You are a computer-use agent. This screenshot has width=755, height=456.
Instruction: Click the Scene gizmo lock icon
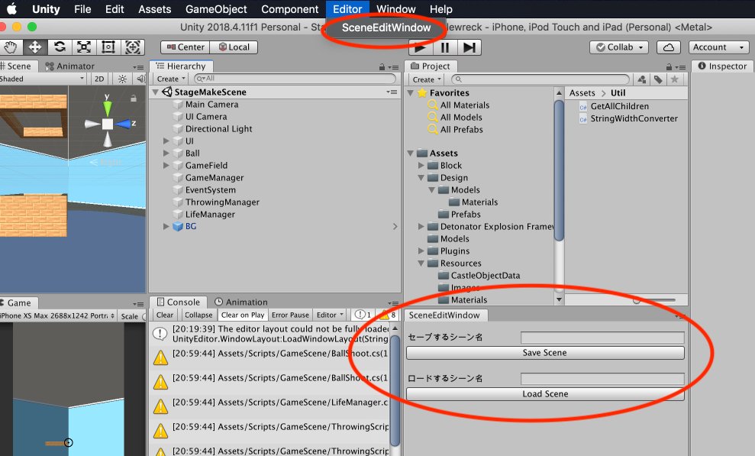134,99
